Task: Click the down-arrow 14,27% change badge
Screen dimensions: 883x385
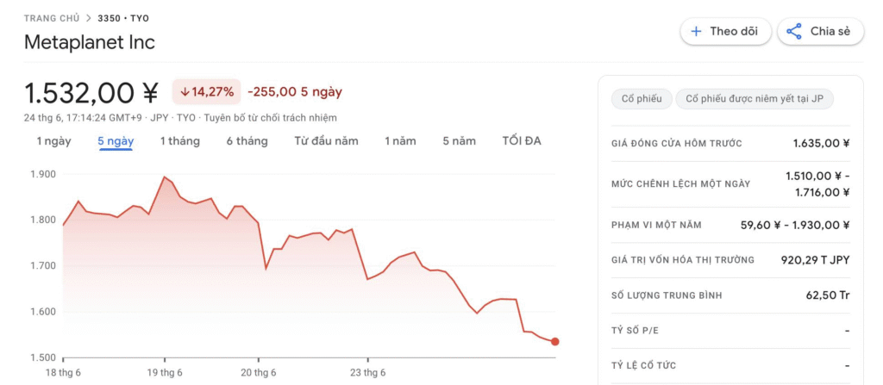Action: [x=207, y=92]
